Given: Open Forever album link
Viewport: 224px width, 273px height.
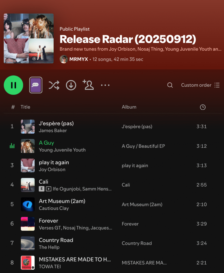Looking at the screenshot, I should tap(130, 224).
